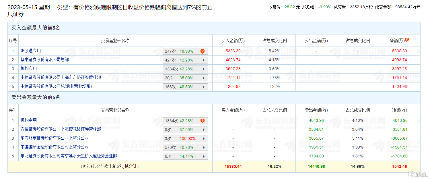Click the 570次 40.70% stats box
This screenshot has height=179, width=430.
(x=185, y=147)
